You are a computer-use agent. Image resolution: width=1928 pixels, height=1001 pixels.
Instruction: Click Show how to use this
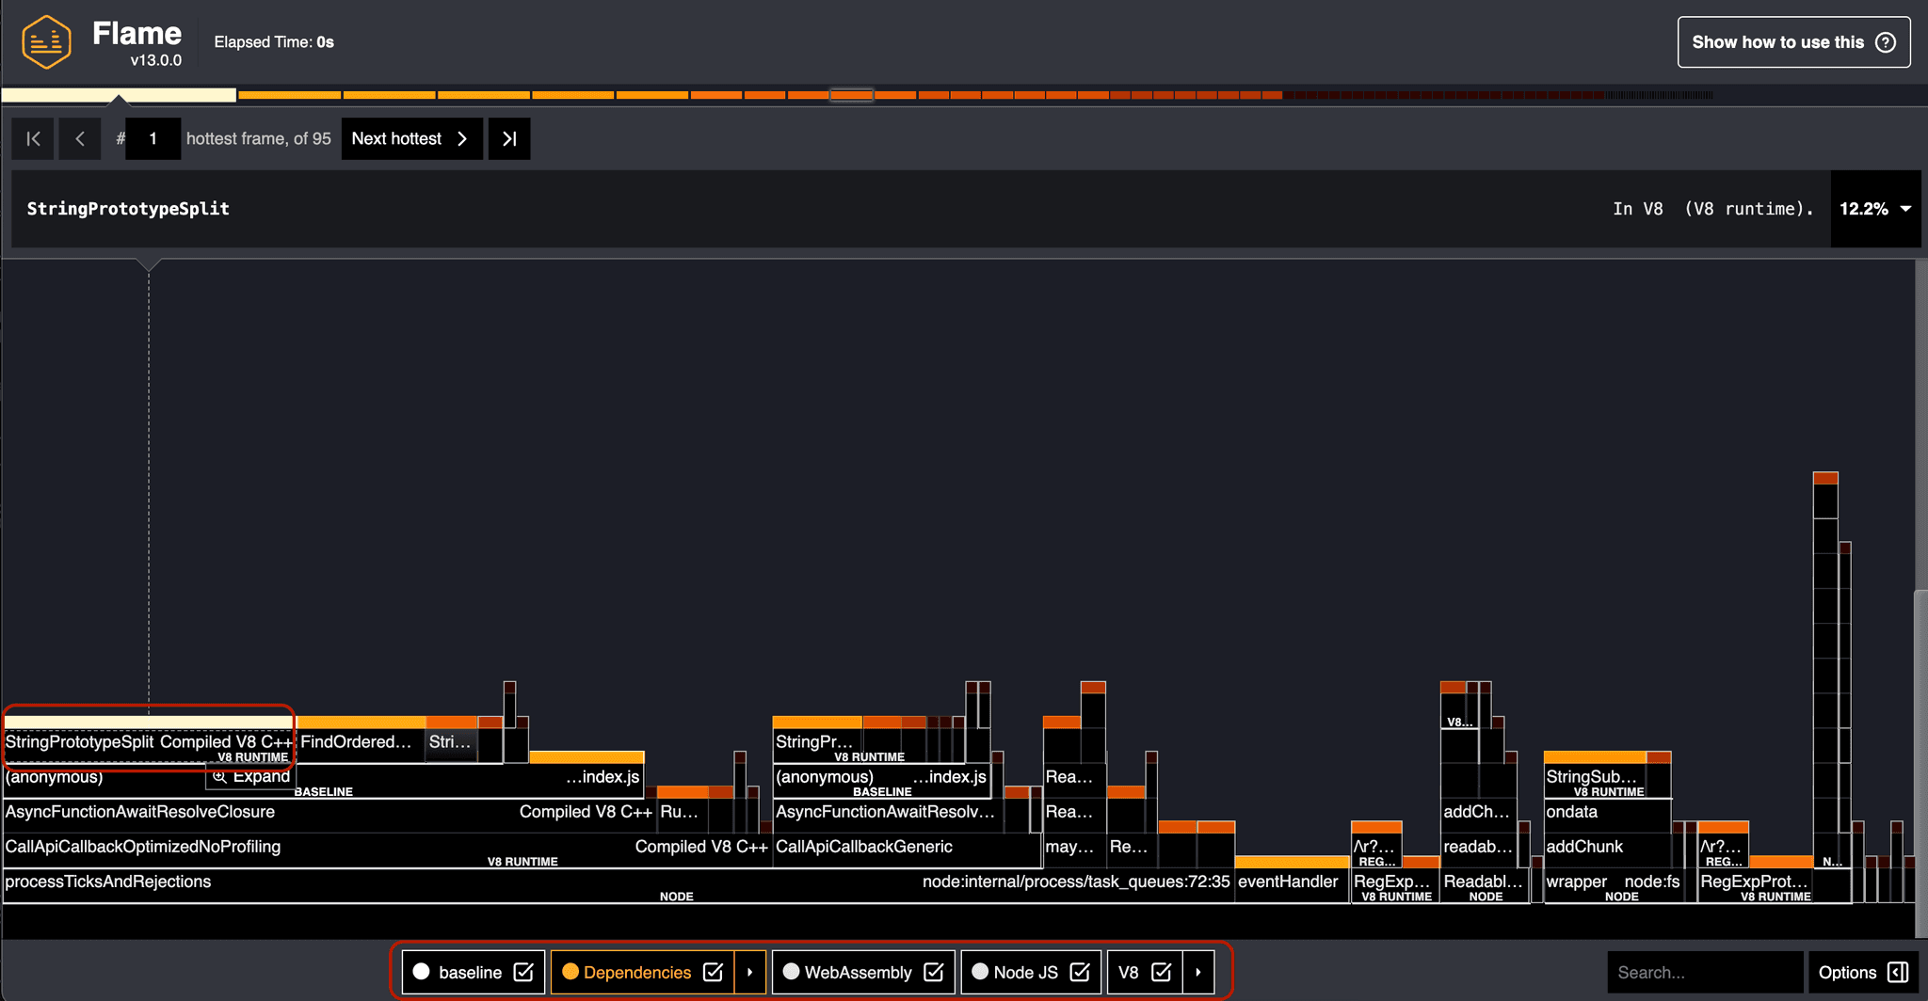(1792, 42)
